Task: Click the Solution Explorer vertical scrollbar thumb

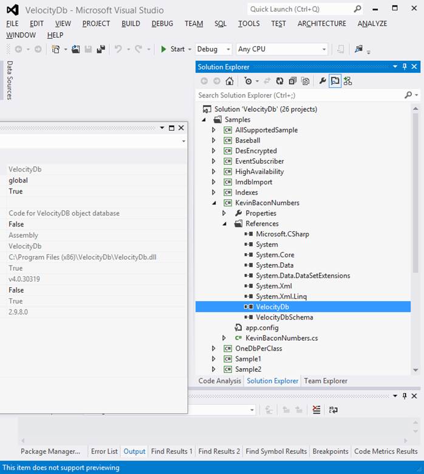Action: pyautogui.click(x=415, y=193)
